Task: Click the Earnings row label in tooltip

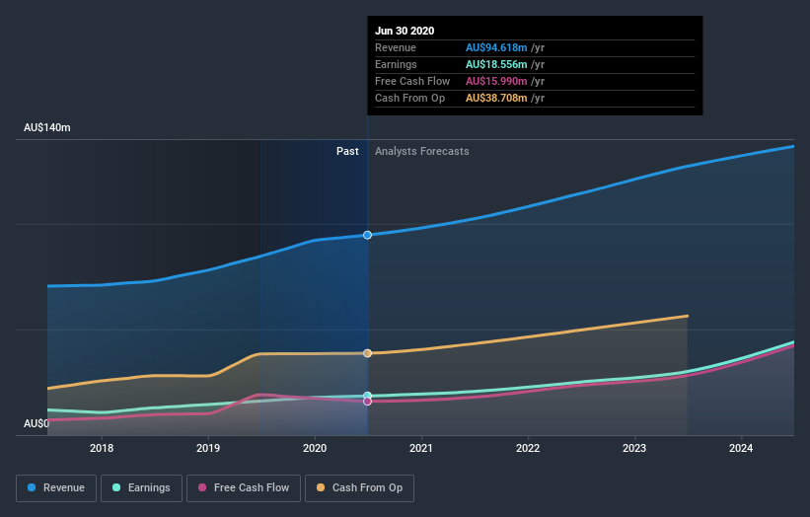Action: [396, 64]
